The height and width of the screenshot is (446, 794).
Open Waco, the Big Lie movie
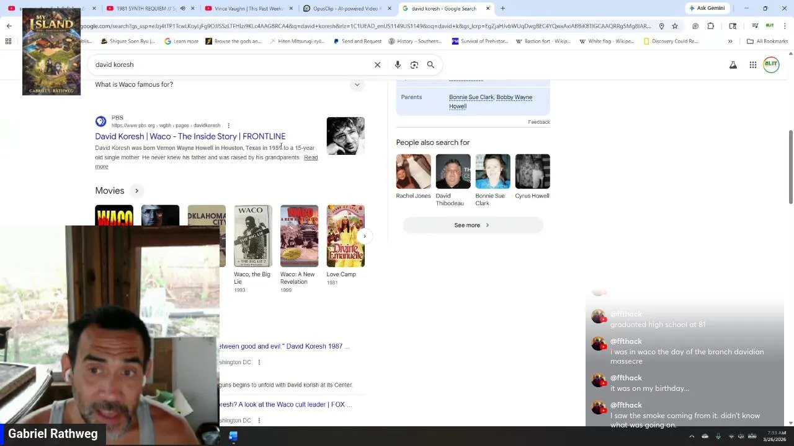coord(252,249)
